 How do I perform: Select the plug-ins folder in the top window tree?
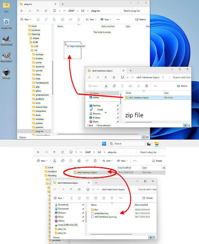[34, 131]
